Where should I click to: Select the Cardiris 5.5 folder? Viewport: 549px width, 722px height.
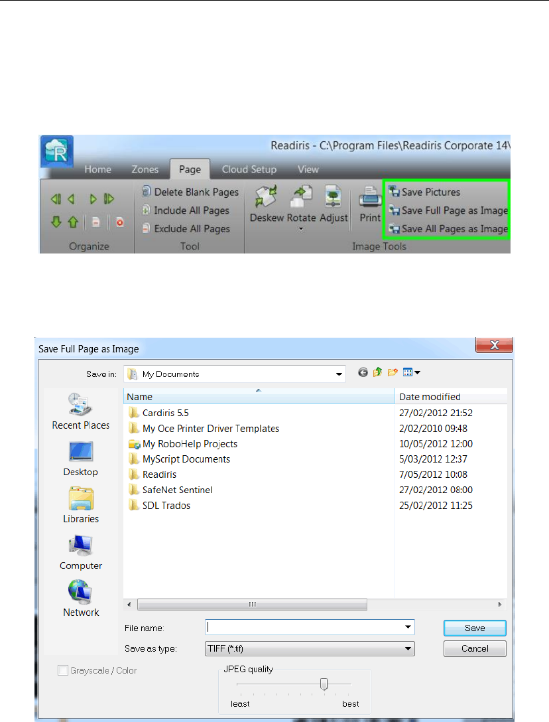pos(158,413)
